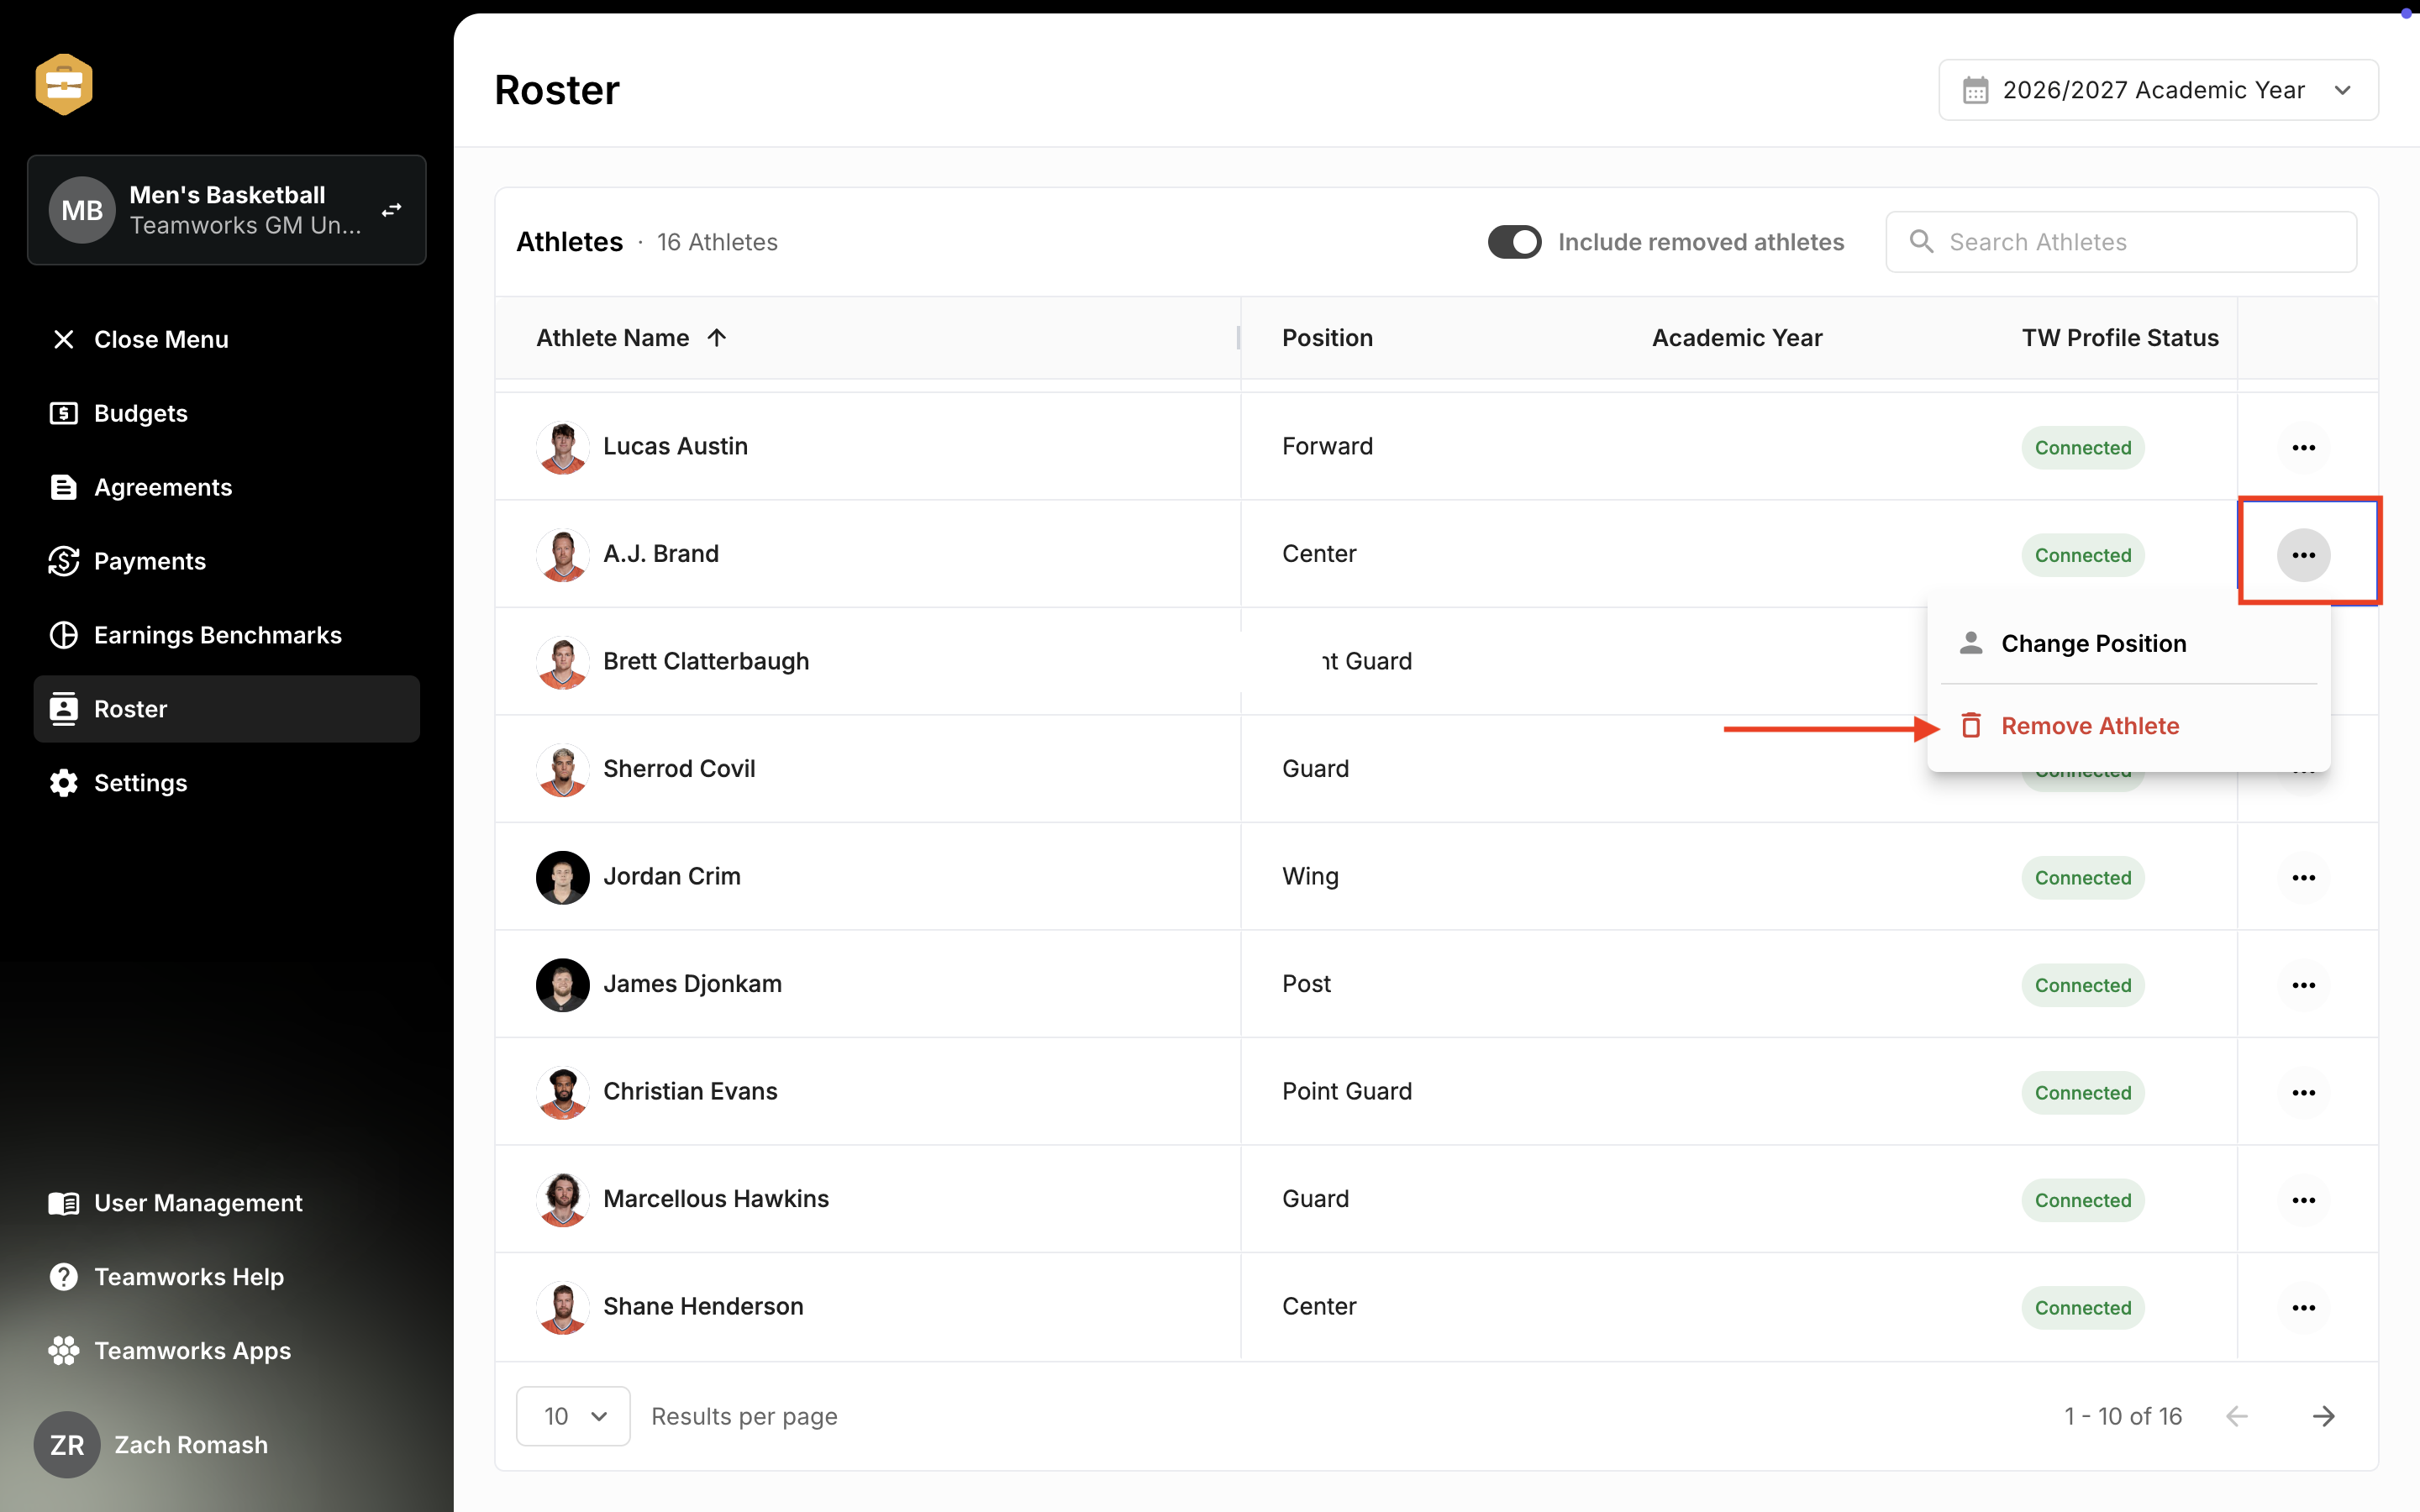Open Teamworks Help
This screenshot has height=1512, width=2420.
click(x=227, y=1277)
